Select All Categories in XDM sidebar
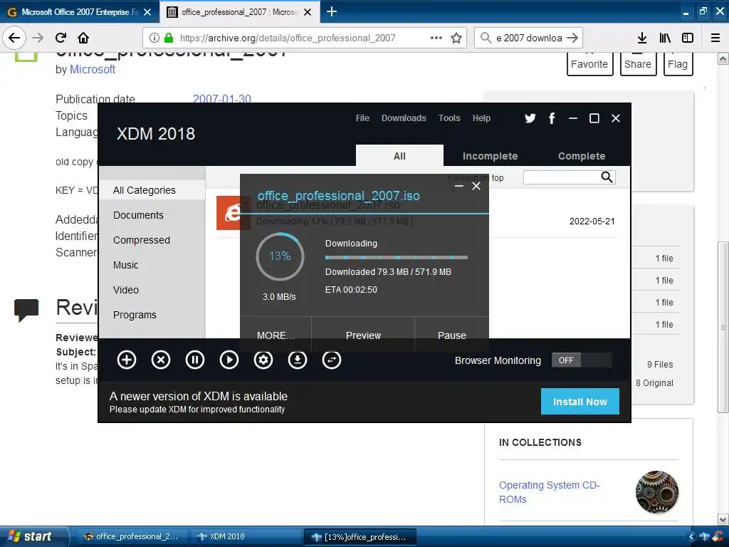The image size is (729, 547). (x=152, y=190)
